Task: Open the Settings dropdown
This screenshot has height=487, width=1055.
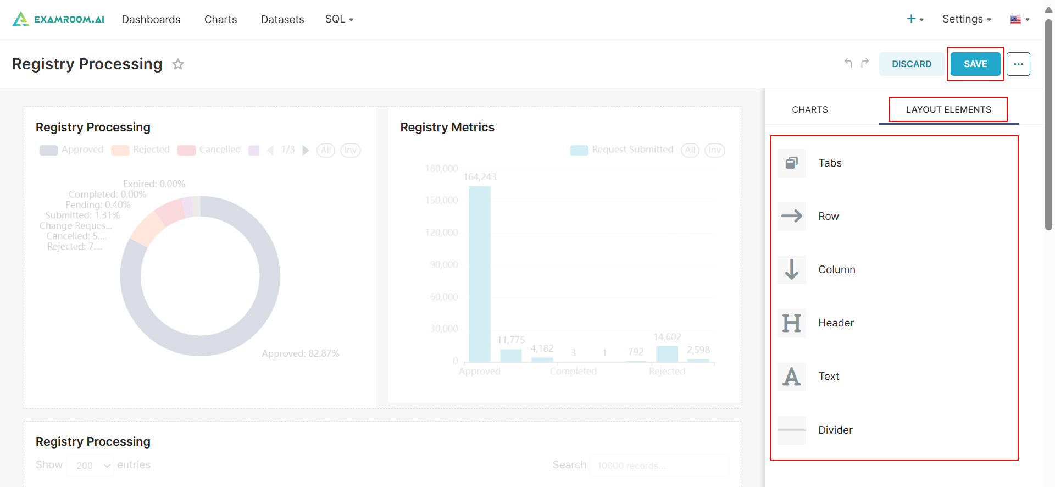Action: tap(967, 19)
